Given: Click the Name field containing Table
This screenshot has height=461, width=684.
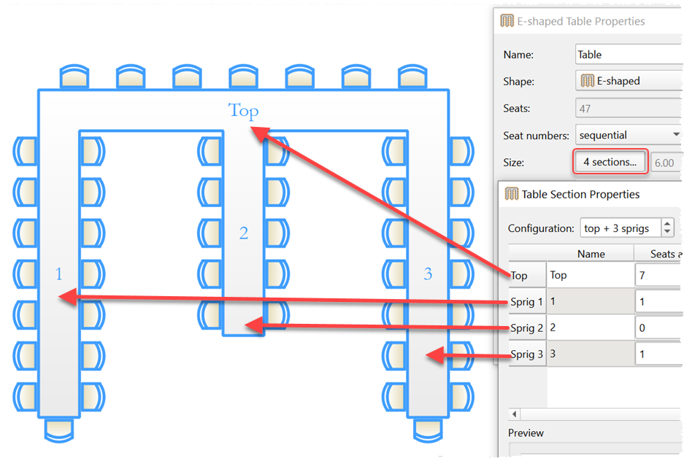Looking at the screenshot, I should (628, 55).
